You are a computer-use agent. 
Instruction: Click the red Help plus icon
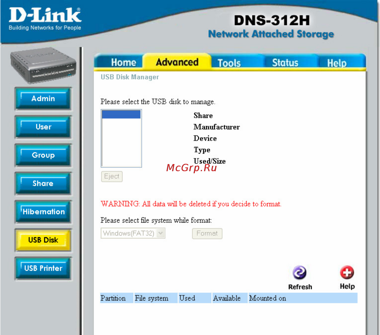coord(347,272)
